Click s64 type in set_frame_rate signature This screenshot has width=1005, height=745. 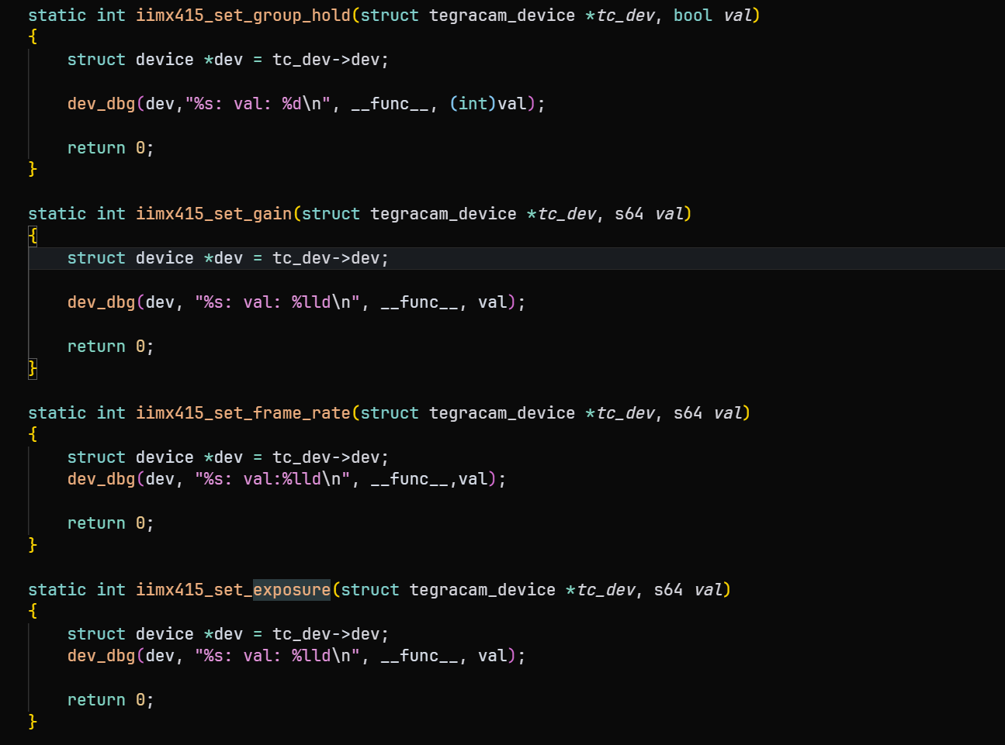tap(688, 413)
